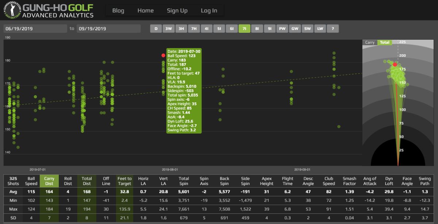The image size is (438, 224).
Task: Select the Off Line column header
Action: (106, 181)
